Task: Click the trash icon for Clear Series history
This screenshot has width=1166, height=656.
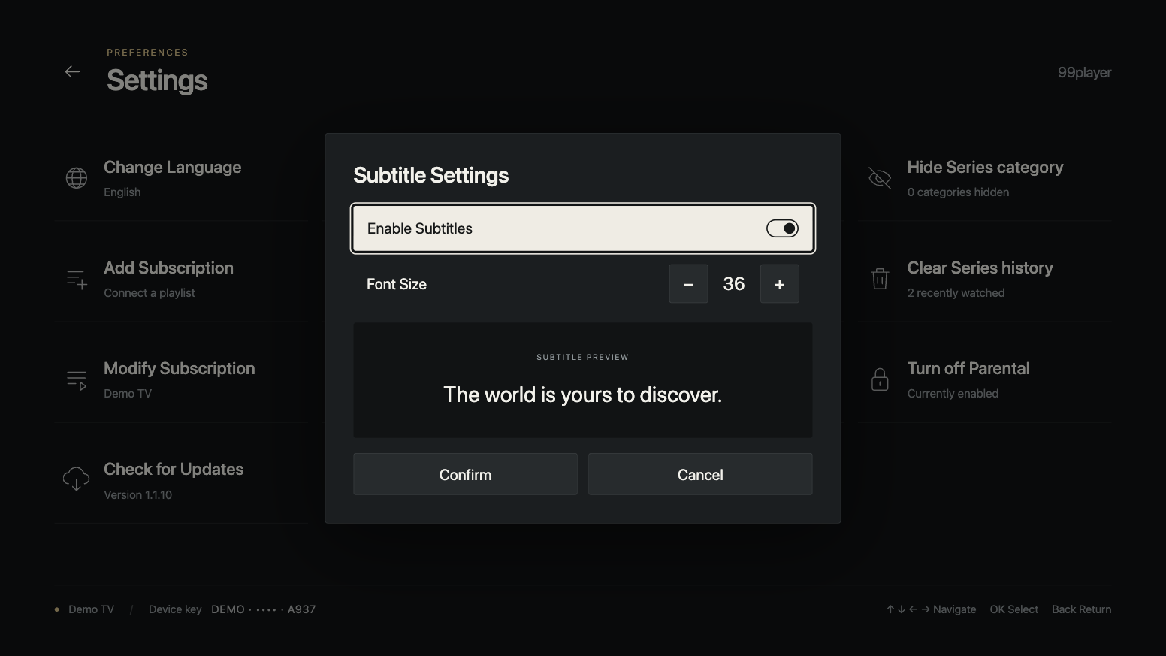Action: 880,279
